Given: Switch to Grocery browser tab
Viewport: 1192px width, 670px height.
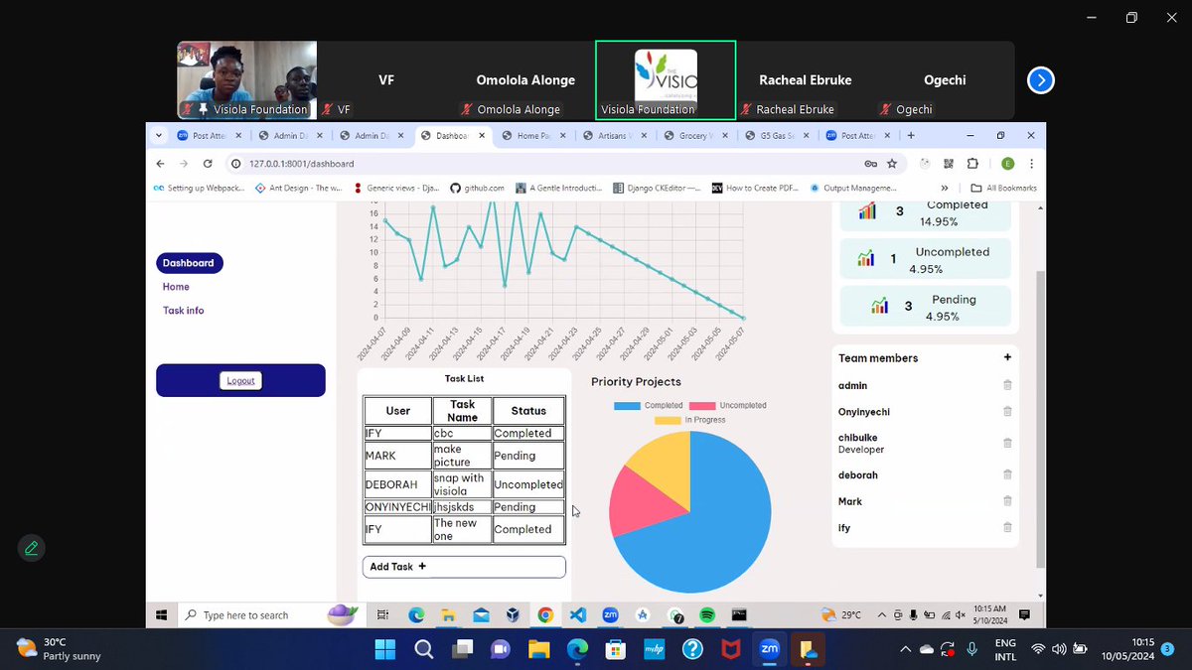Looking at the screenshot, I should [698, 136].
